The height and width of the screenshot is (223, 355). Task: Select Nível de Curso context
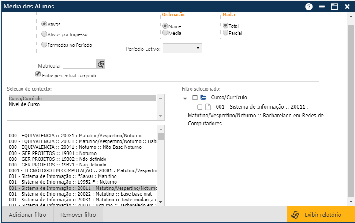[24, 105]
